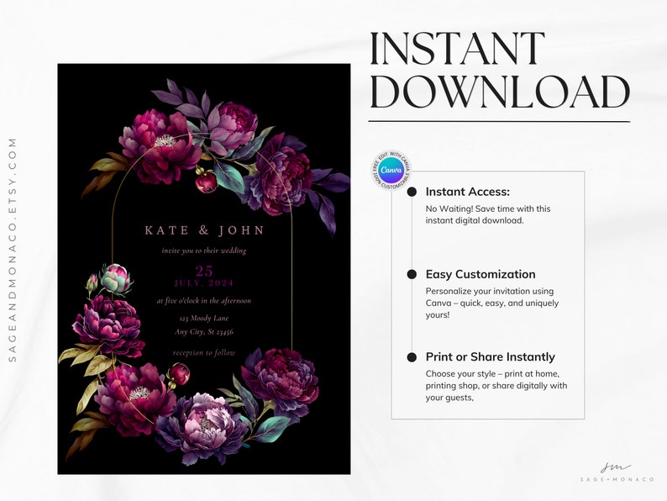Screen dimensions: 667x501
Task: Click the 'KATE & JOHN' names text
Action: tap(204, 230)
